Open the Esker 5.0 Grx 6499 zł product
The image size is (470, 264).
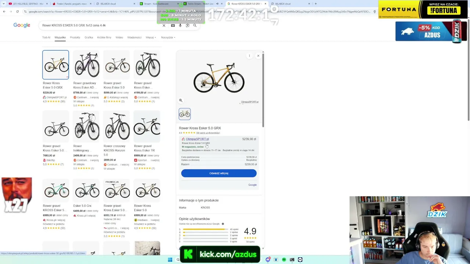coord(86,191)
